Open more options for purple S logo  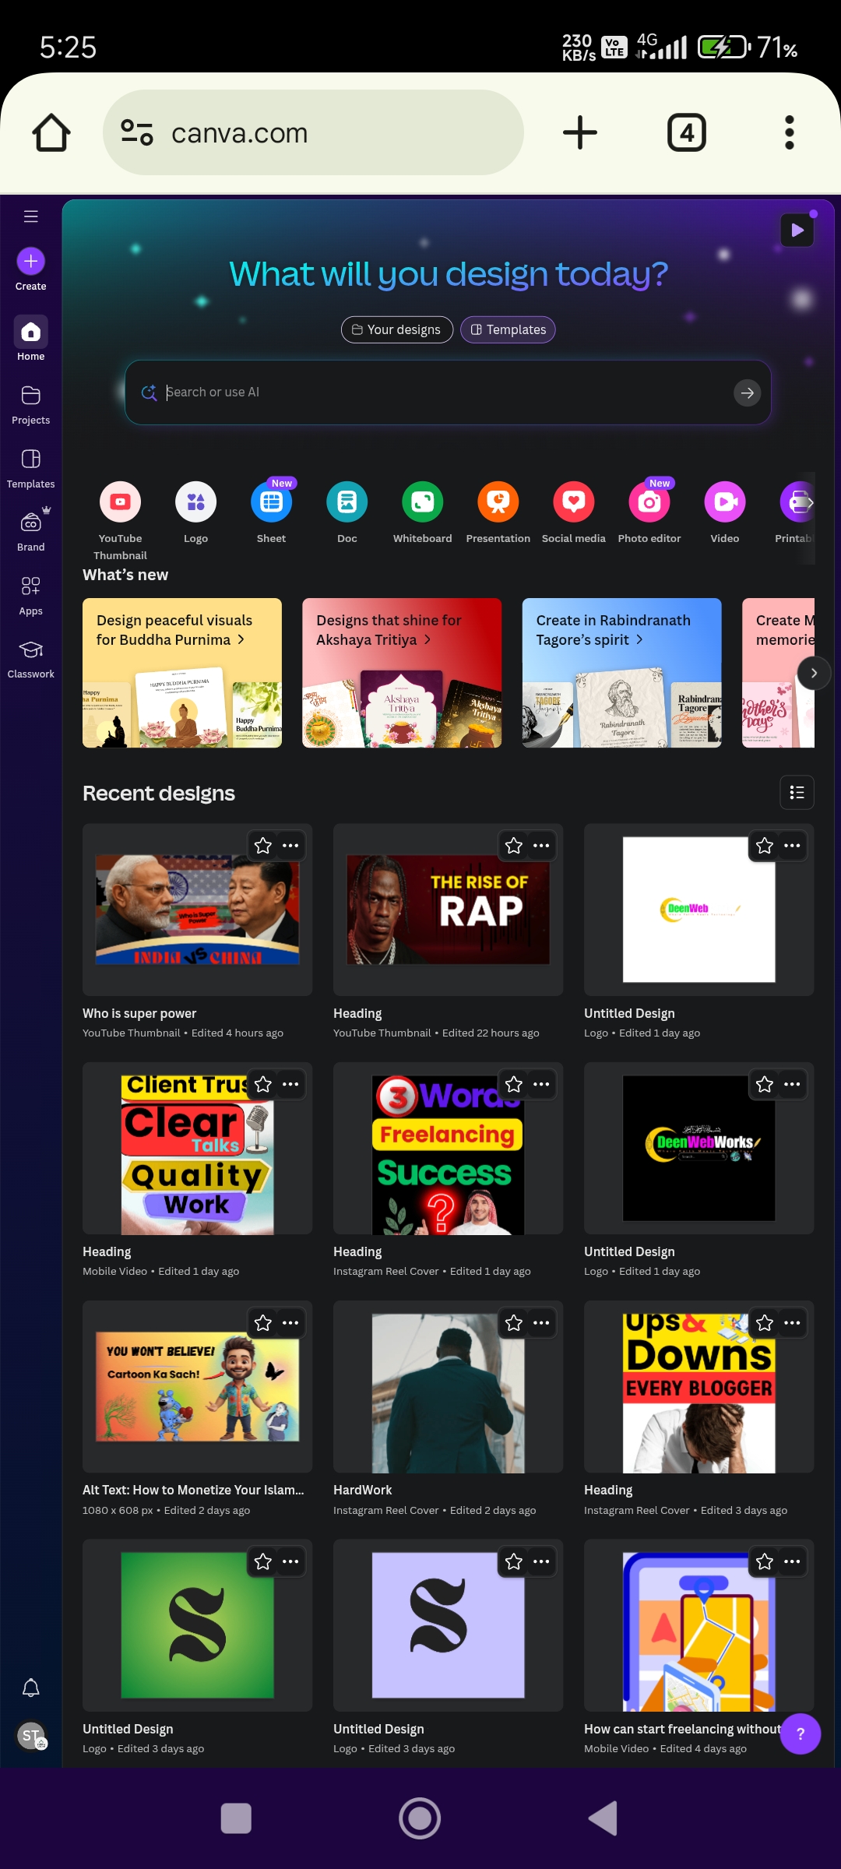pos(541,1561)
